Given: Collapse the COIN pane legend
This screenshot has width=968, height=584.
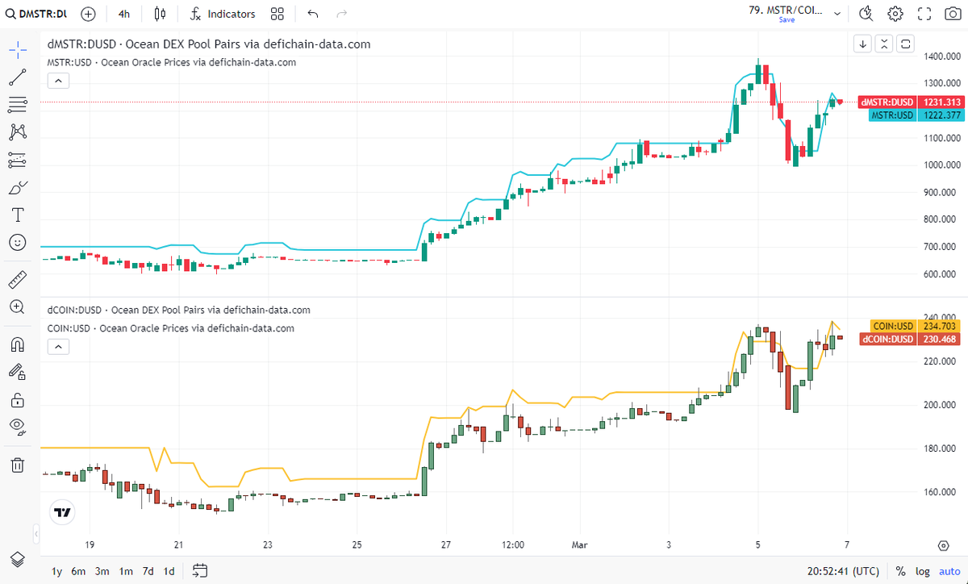Looking at the screenshot, I should click(x=58, y=347).
